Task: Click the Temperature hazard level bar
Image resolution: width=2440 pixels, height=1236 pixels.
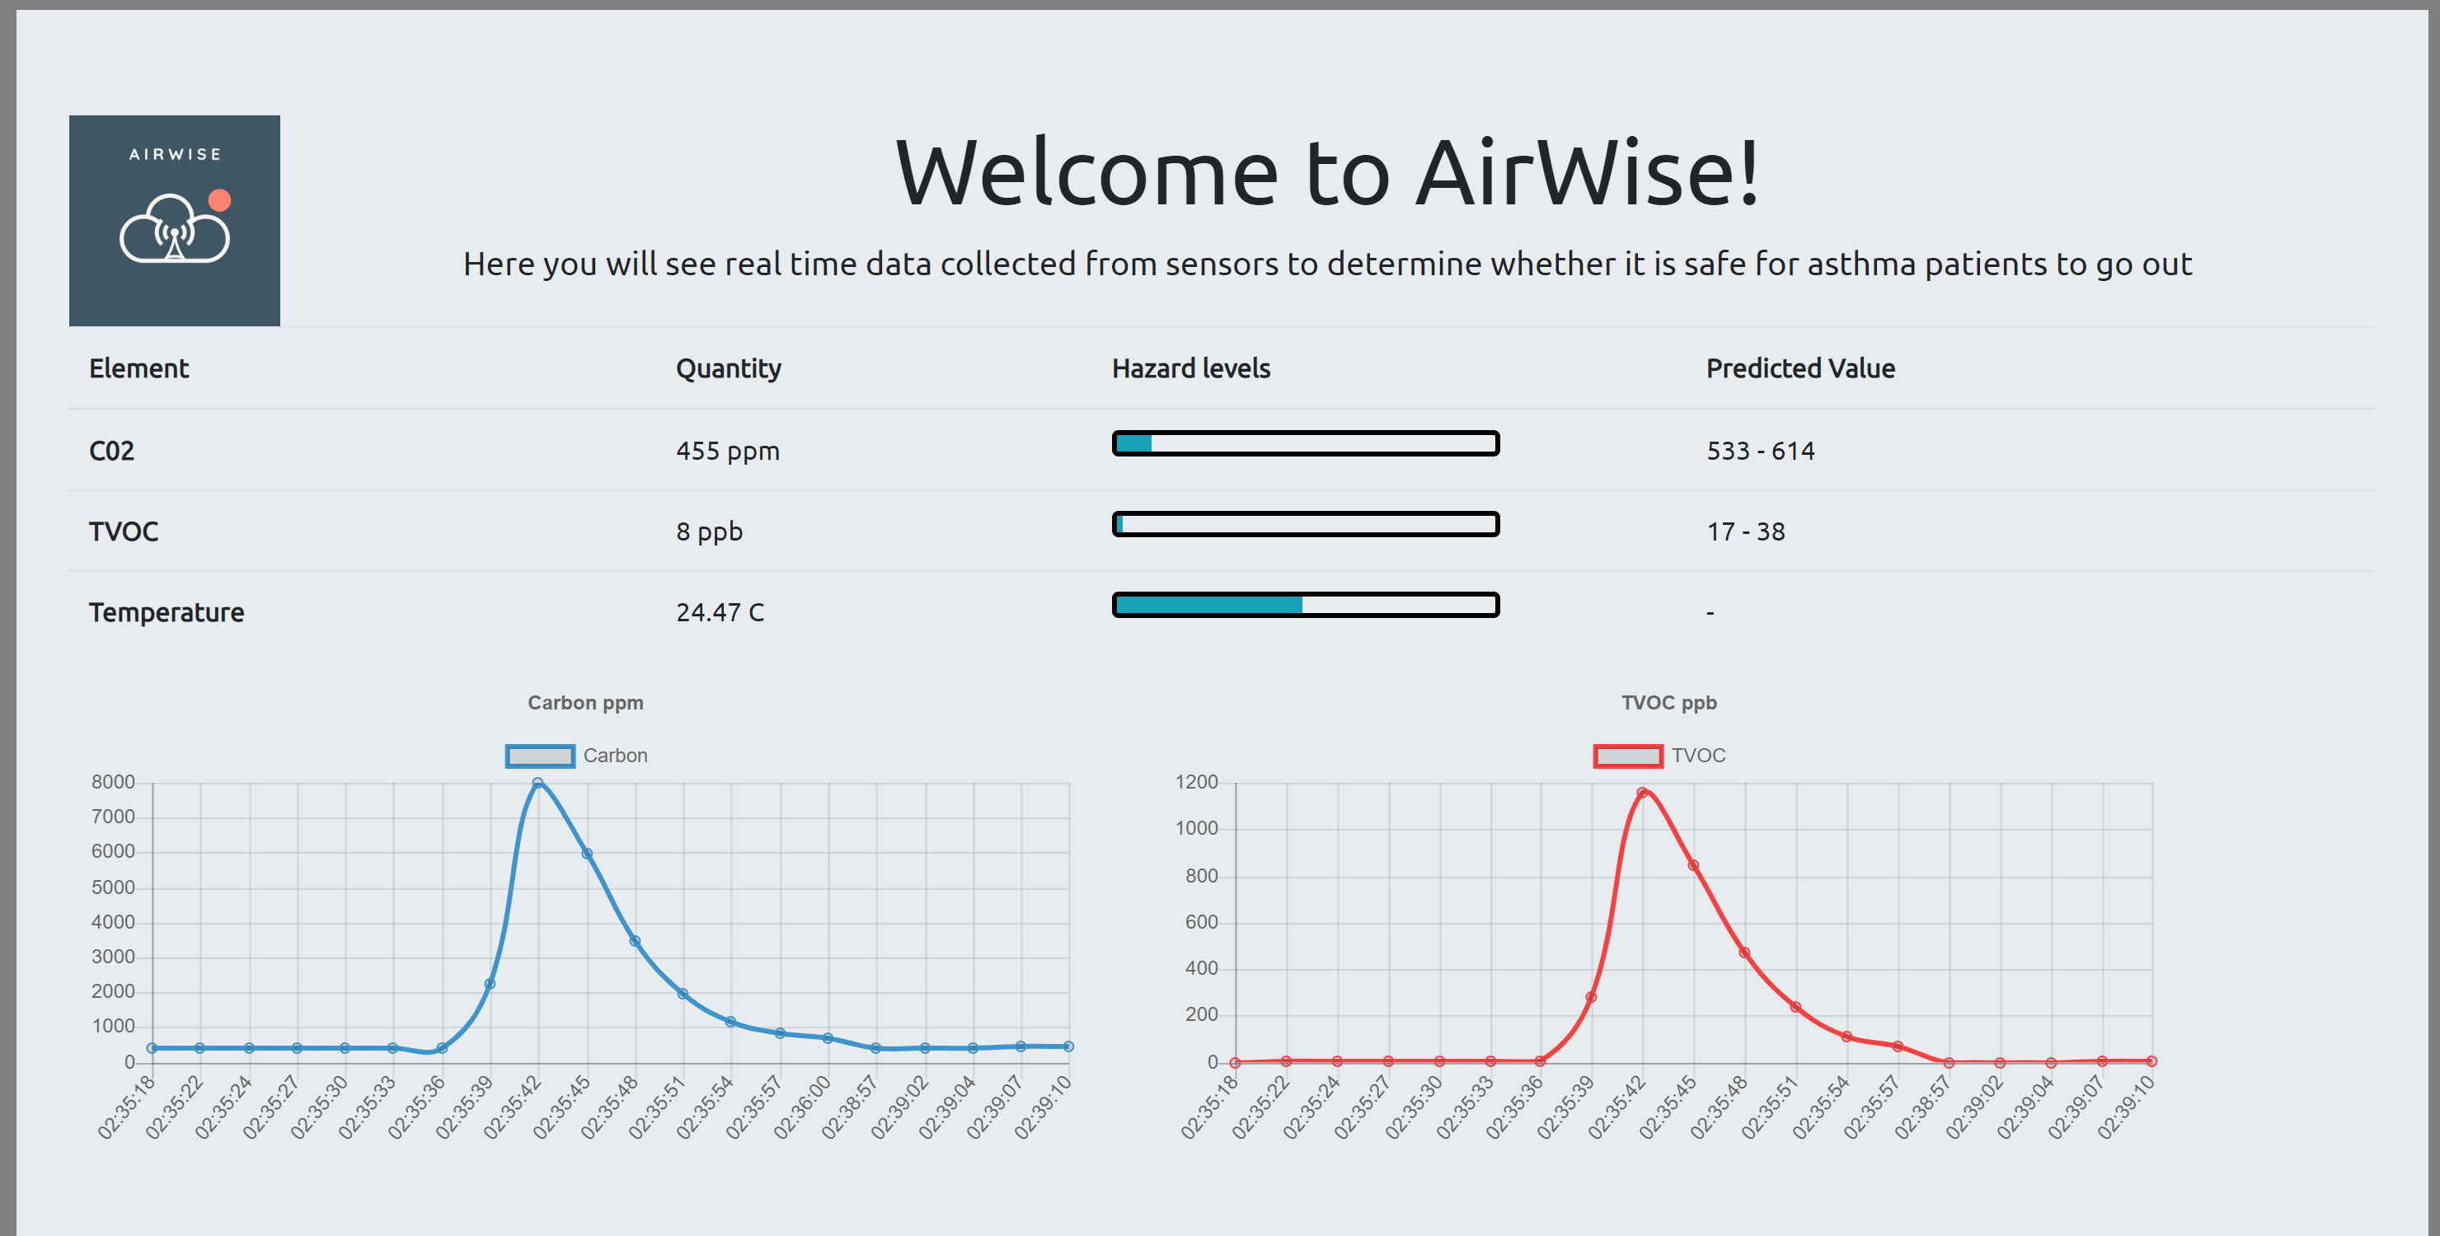Action: 1304,604
